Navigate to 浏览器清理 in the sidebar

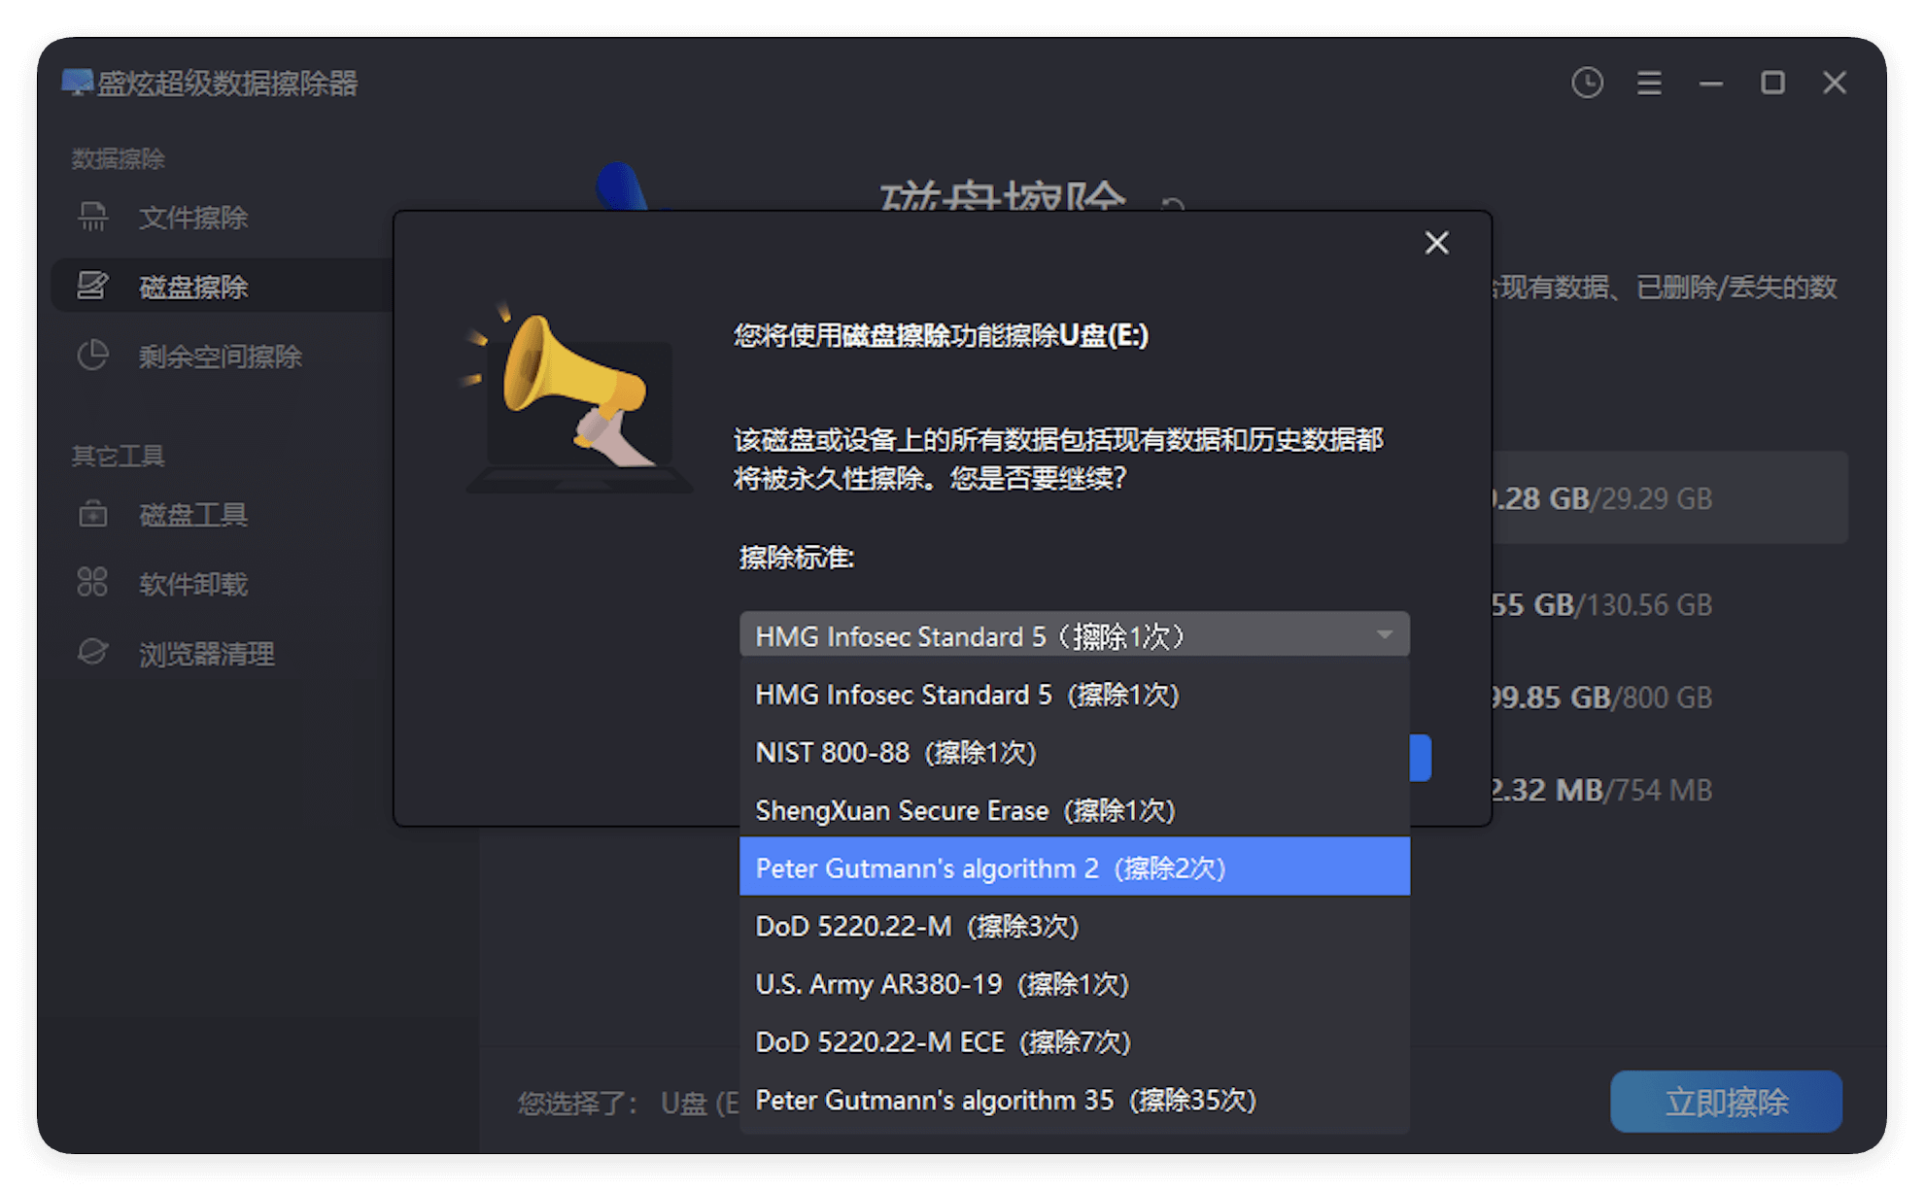tap(205, 653)
